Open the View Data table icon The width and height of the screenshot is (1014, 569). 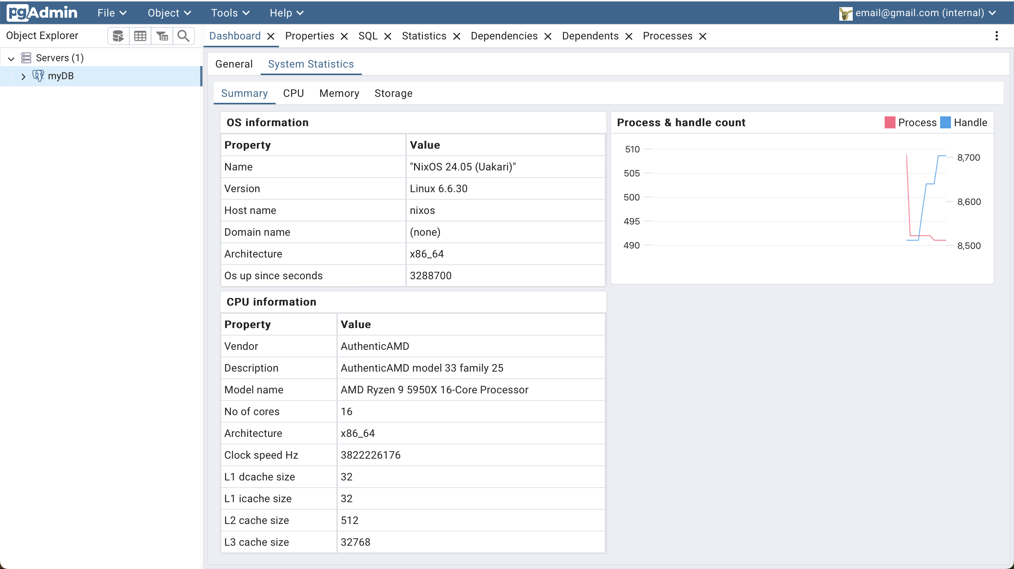pyautogui.click(x=140, y=36)
